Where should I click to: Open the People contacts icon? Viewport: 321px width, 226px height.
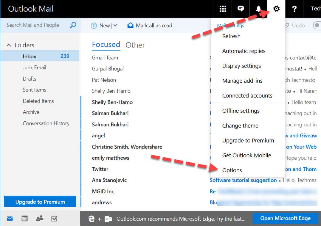39,219
